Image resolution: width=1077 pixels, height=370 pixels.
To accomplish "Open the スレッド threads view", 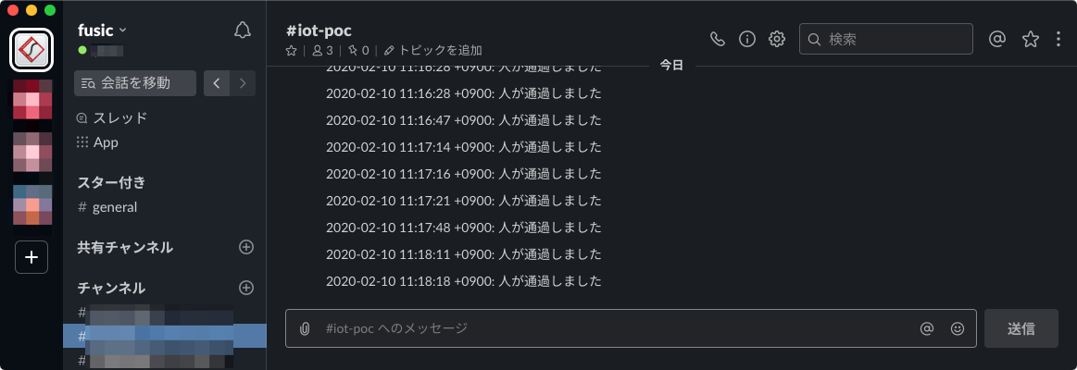I will pyautogui.click(x=112, y=118).
